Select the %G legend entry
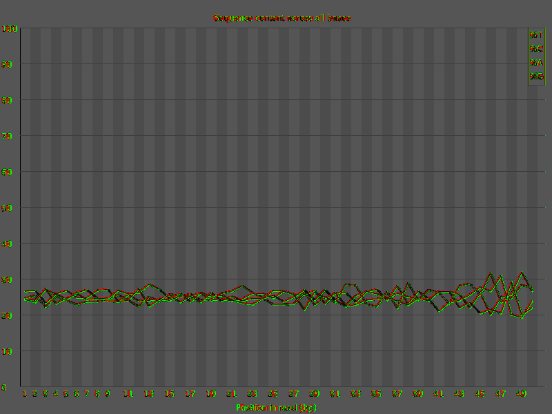Screen dimensions: 552x414 point(536,77)
